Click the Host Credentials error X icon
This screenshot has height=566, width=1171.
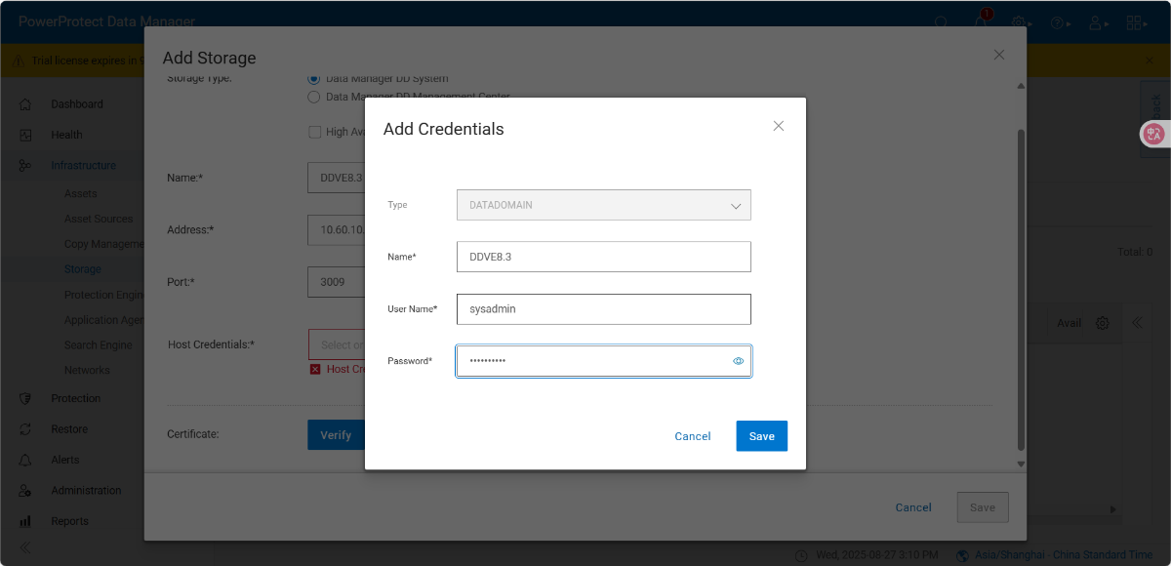tap(315, 369)
